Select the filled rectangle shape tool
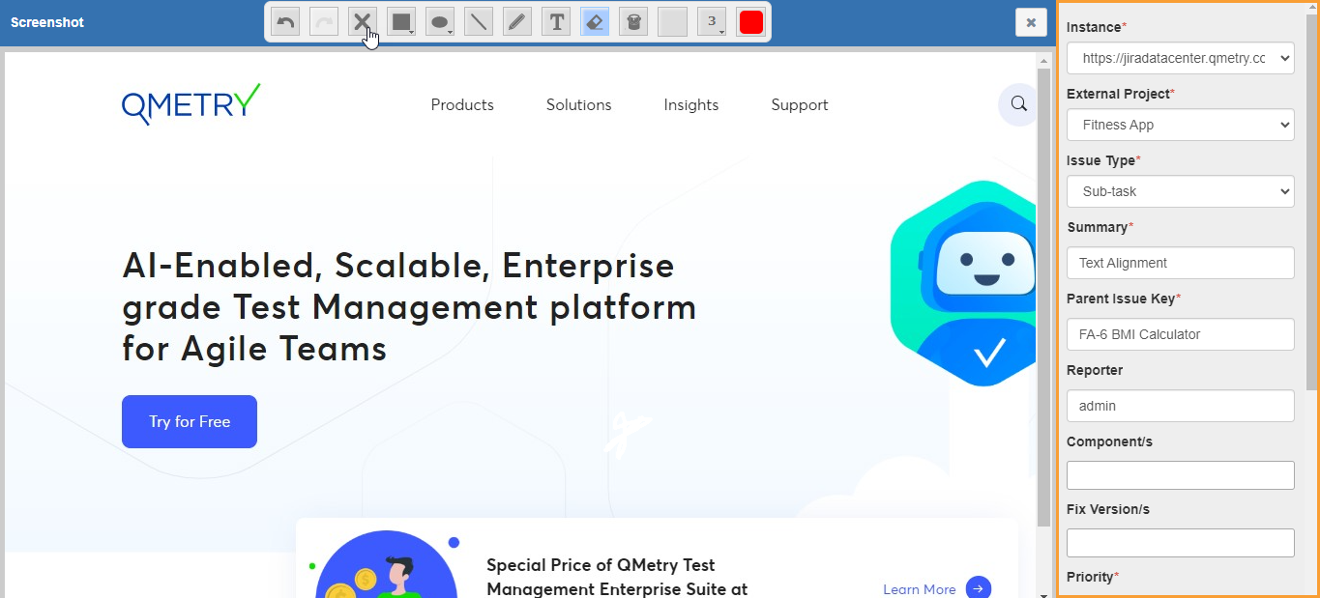This screenshot has height=598, width=1320. click(x=401, y=22)
